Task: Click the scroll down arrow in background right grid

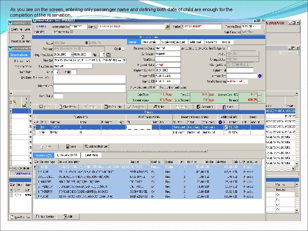Action: click(297, 163)
